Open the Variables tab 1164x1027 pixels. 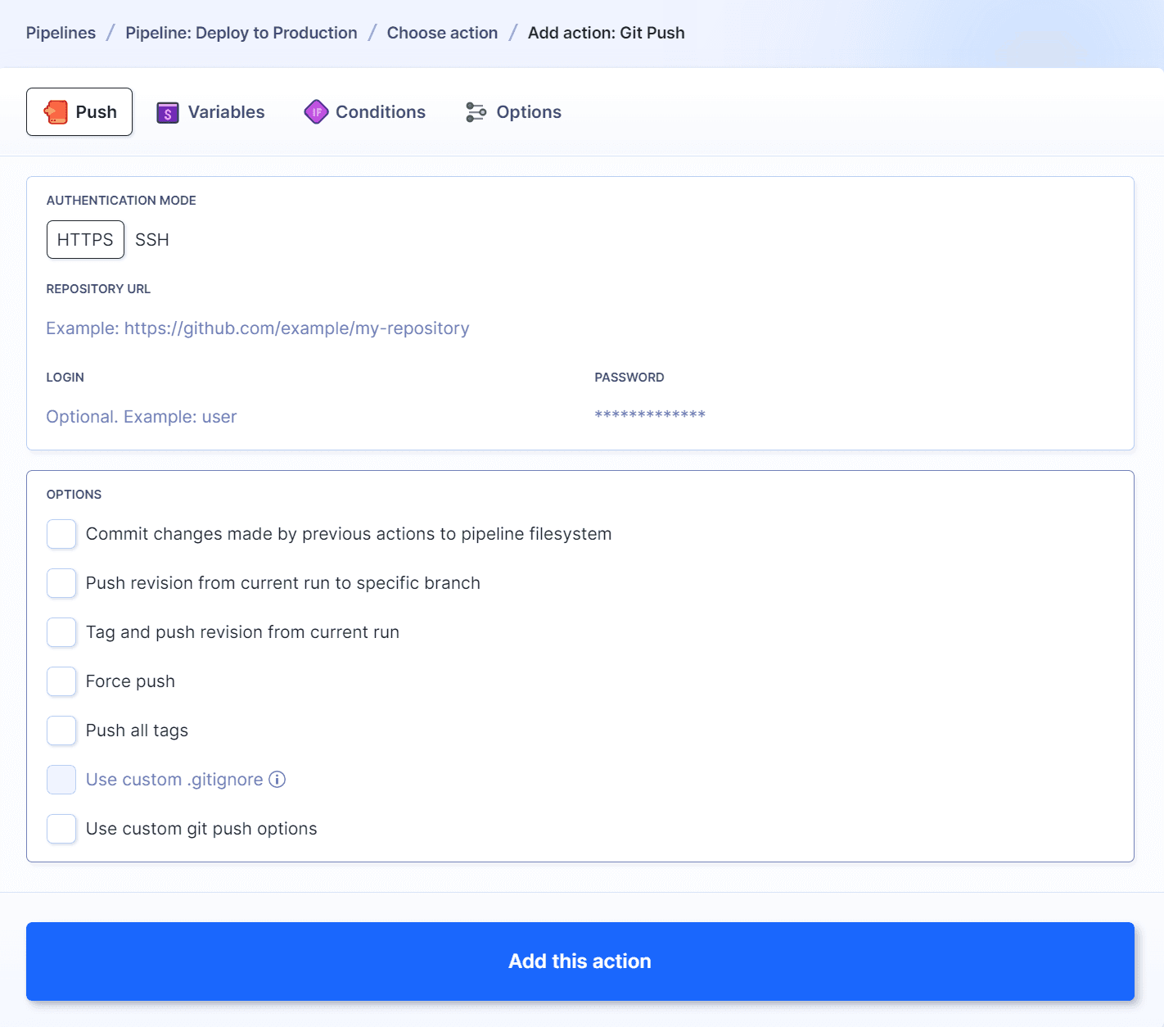click(x=226, y=112)
